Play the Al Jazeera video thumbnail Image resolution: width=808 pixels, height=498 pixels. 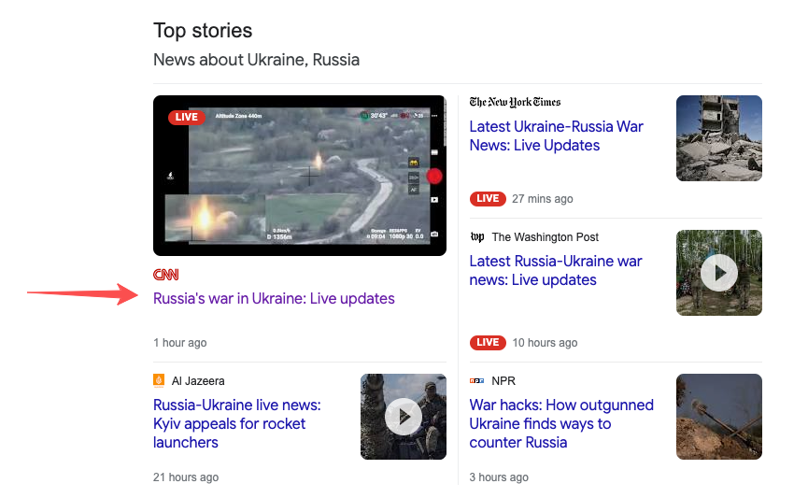(403, 417)
